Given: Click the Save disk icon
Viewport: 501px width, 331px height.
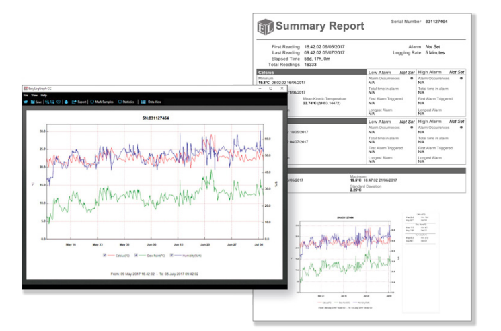Looking at the screenshot, I should 32,102.
